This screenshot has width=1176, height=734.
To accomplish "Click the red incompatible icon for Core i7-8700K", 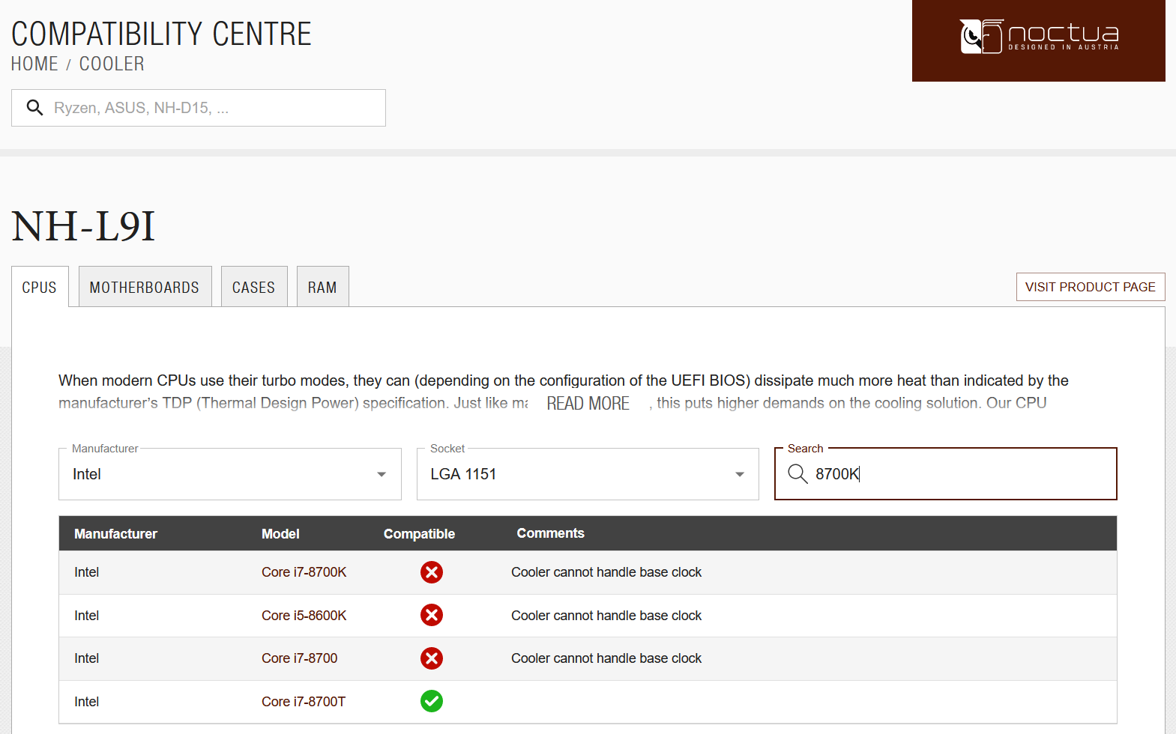I will (x=432, y=572).
